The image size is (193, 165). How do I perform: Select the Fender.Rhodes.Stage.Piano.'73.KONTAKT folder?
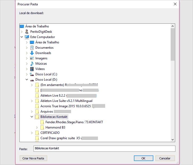(74, 122)
